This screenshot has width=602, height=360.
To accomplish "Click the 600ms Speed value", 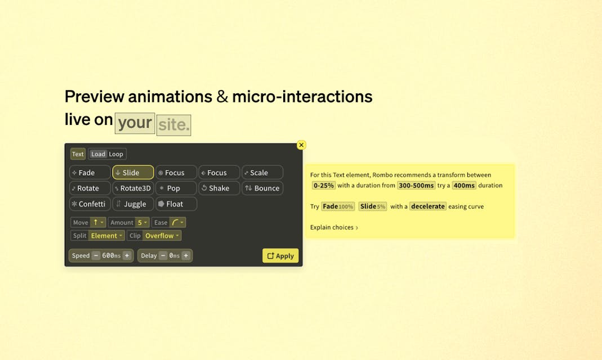I will [x=112, y=256].
